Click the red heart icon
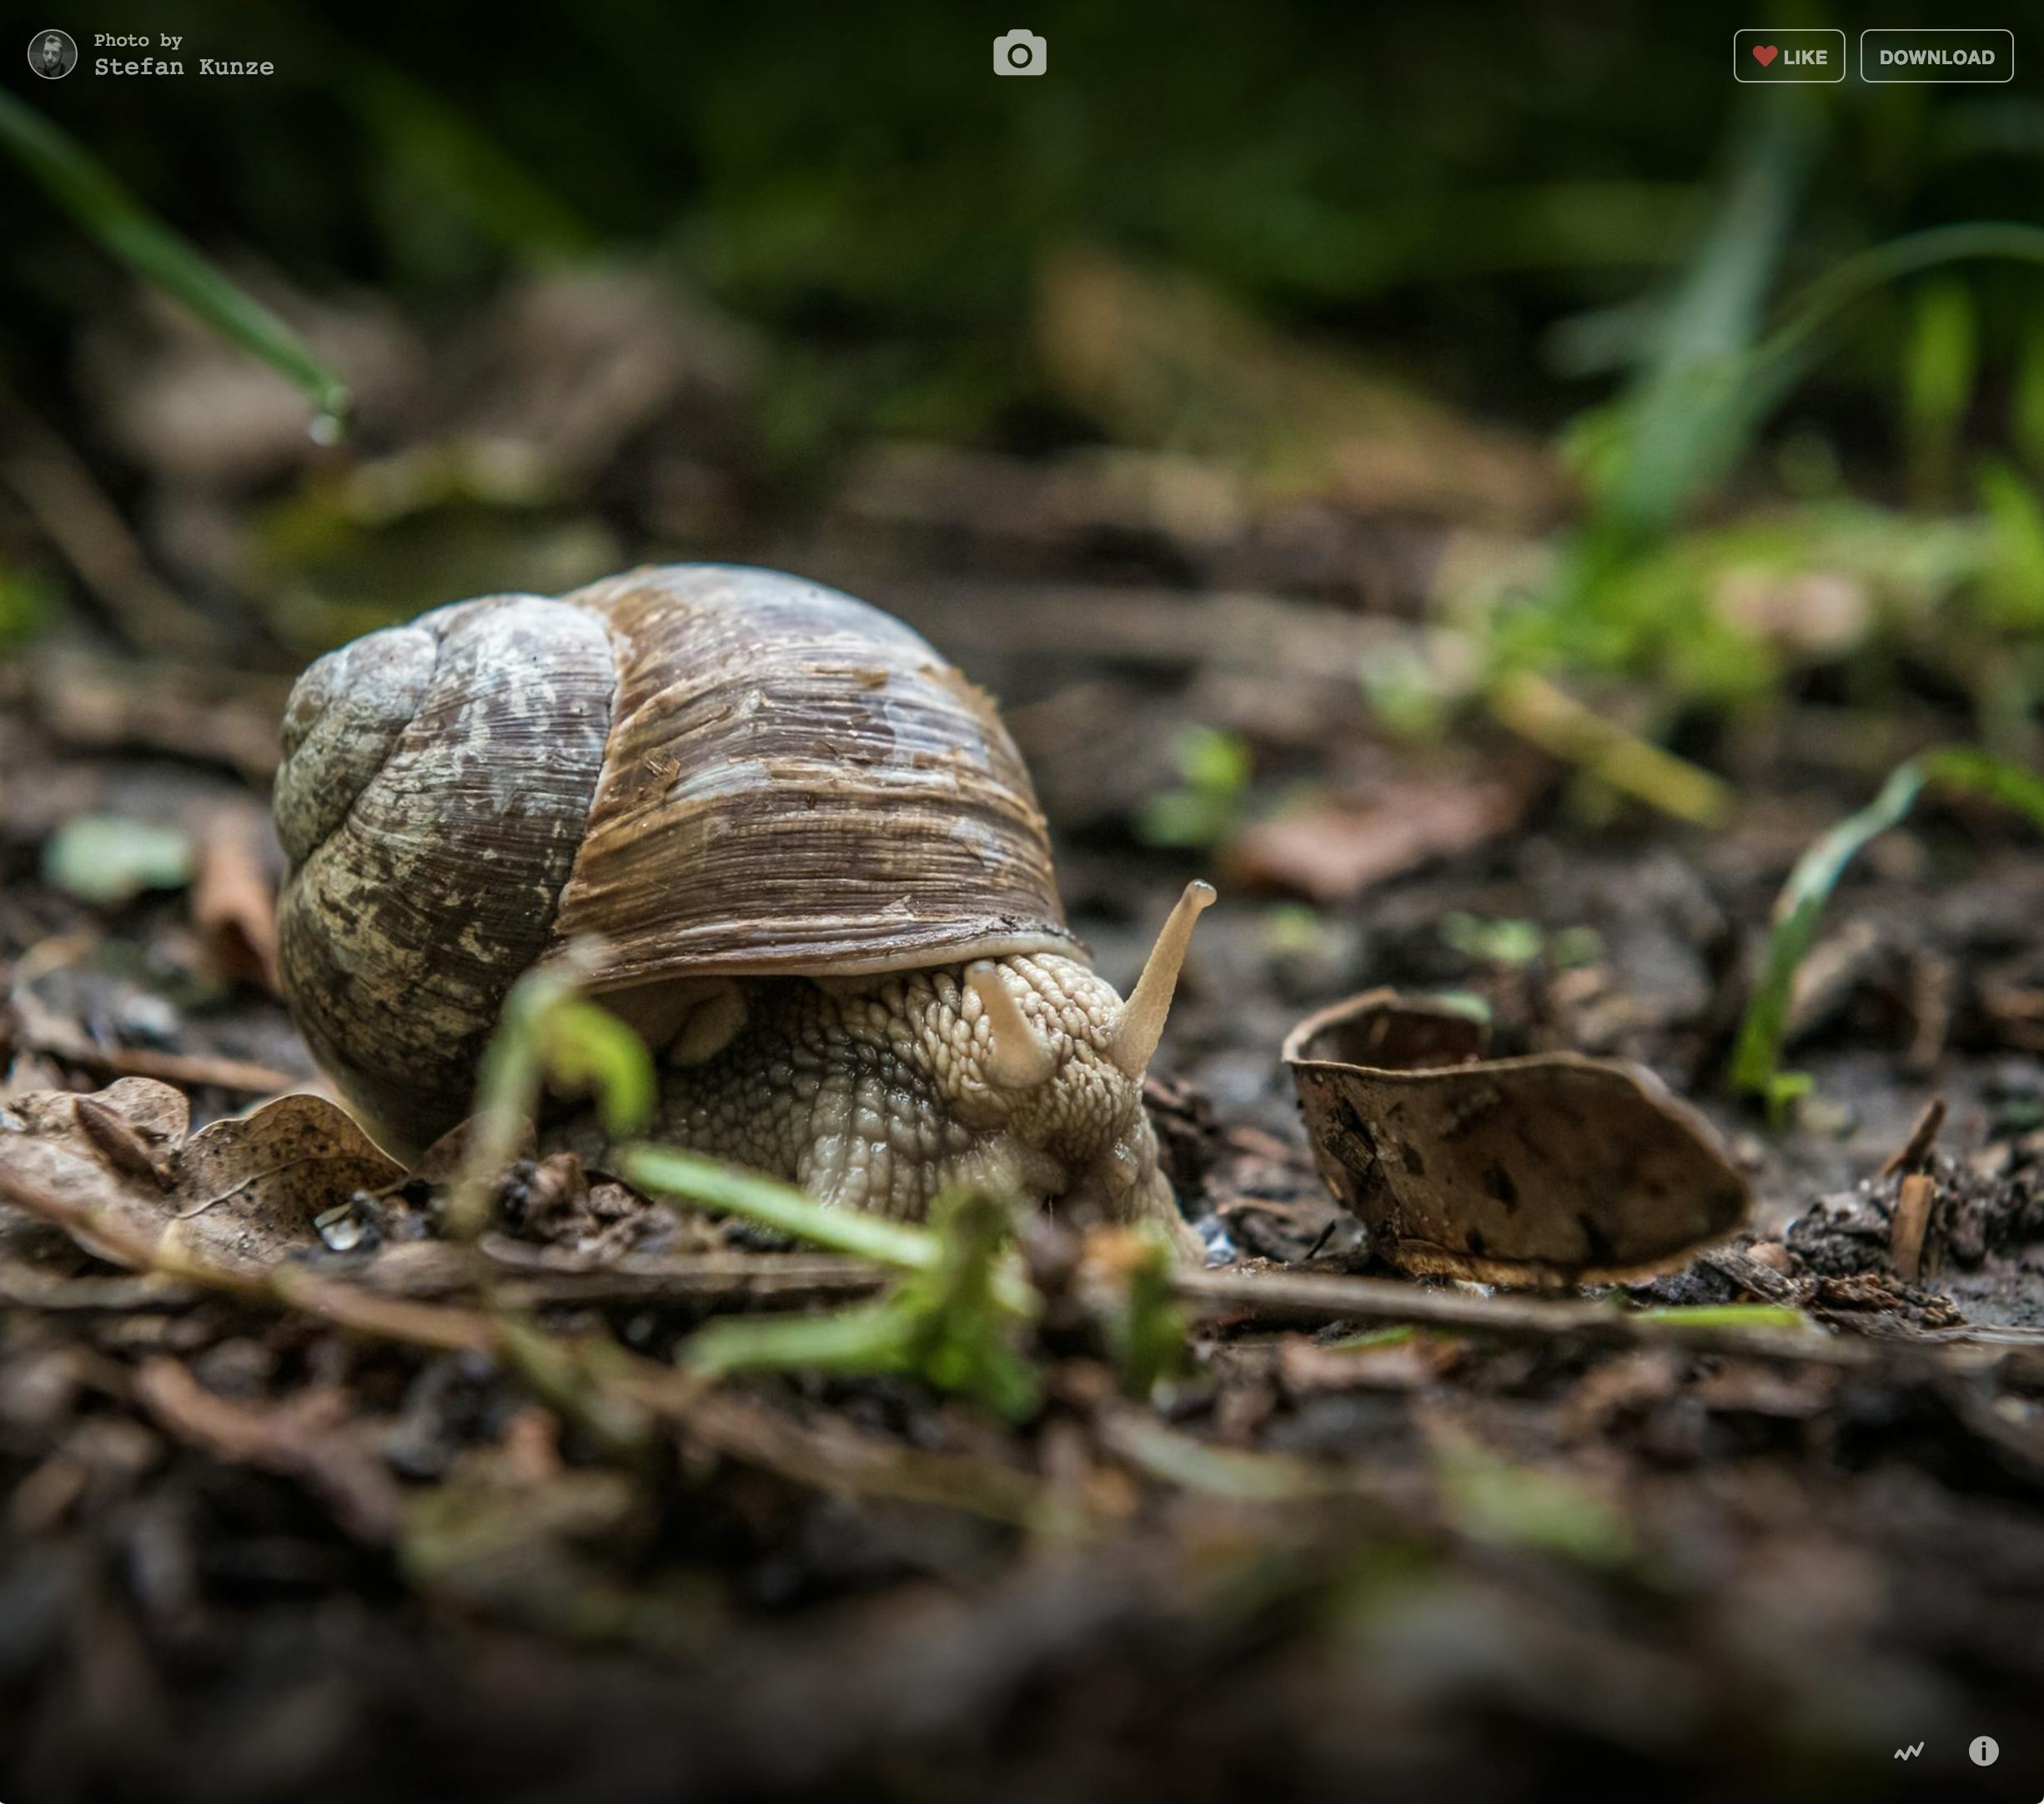 tap(1765, 57)
